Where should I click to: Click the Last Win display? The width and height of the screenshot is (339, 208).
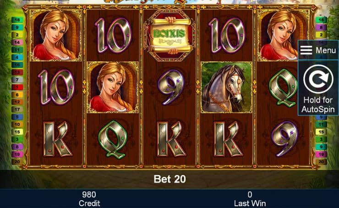coord(250,199)
